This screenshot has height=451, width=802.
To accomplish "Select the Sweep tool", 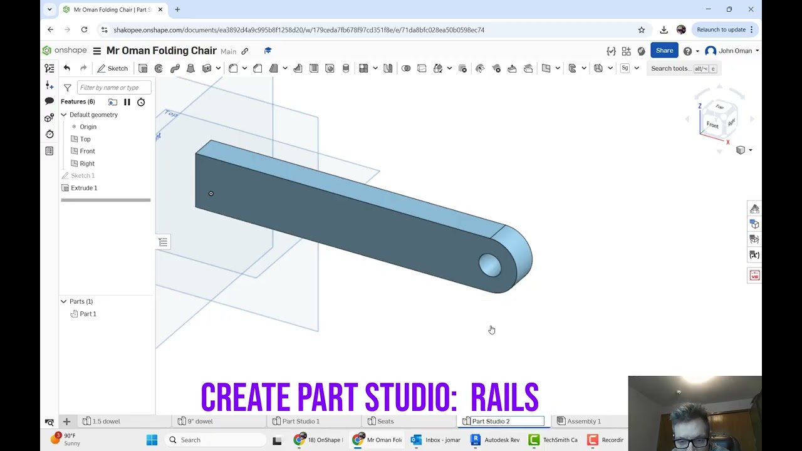I will coord(175,68).
